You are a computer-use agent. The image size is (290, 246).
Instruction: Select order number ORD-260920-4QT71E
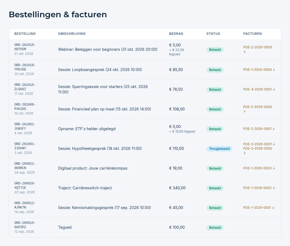[x=25, y=186]
